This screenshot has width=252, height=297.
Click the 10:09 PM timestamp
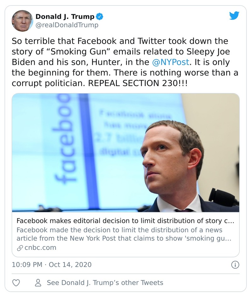[27, 265]
